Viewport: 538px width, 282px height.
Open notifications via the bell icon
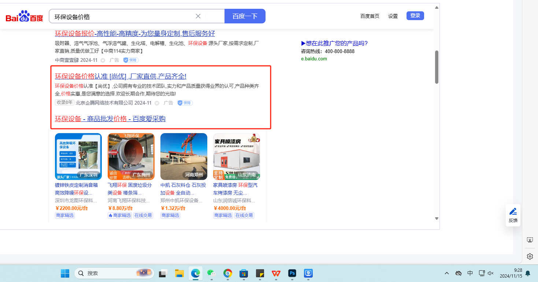(528, 273)
